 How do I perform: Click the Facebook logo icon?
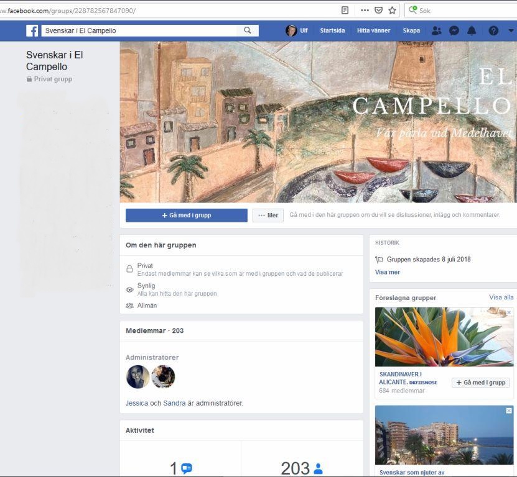click(32, 30)
